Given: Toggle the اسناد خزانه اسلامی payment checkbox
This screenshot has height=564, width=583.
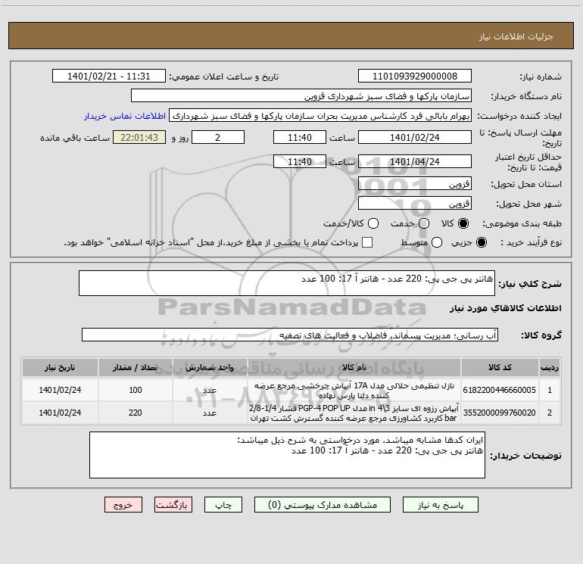Looking at the screenshot, I should [367, 242].
